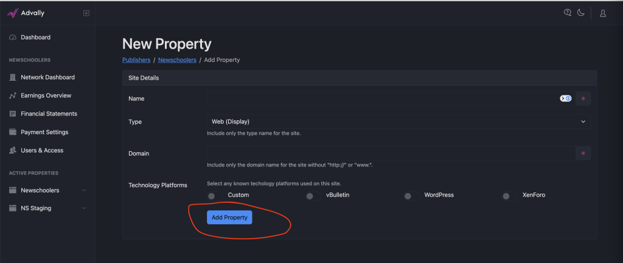Expand the Newschoolers property in sidebar

coord(47,190)
